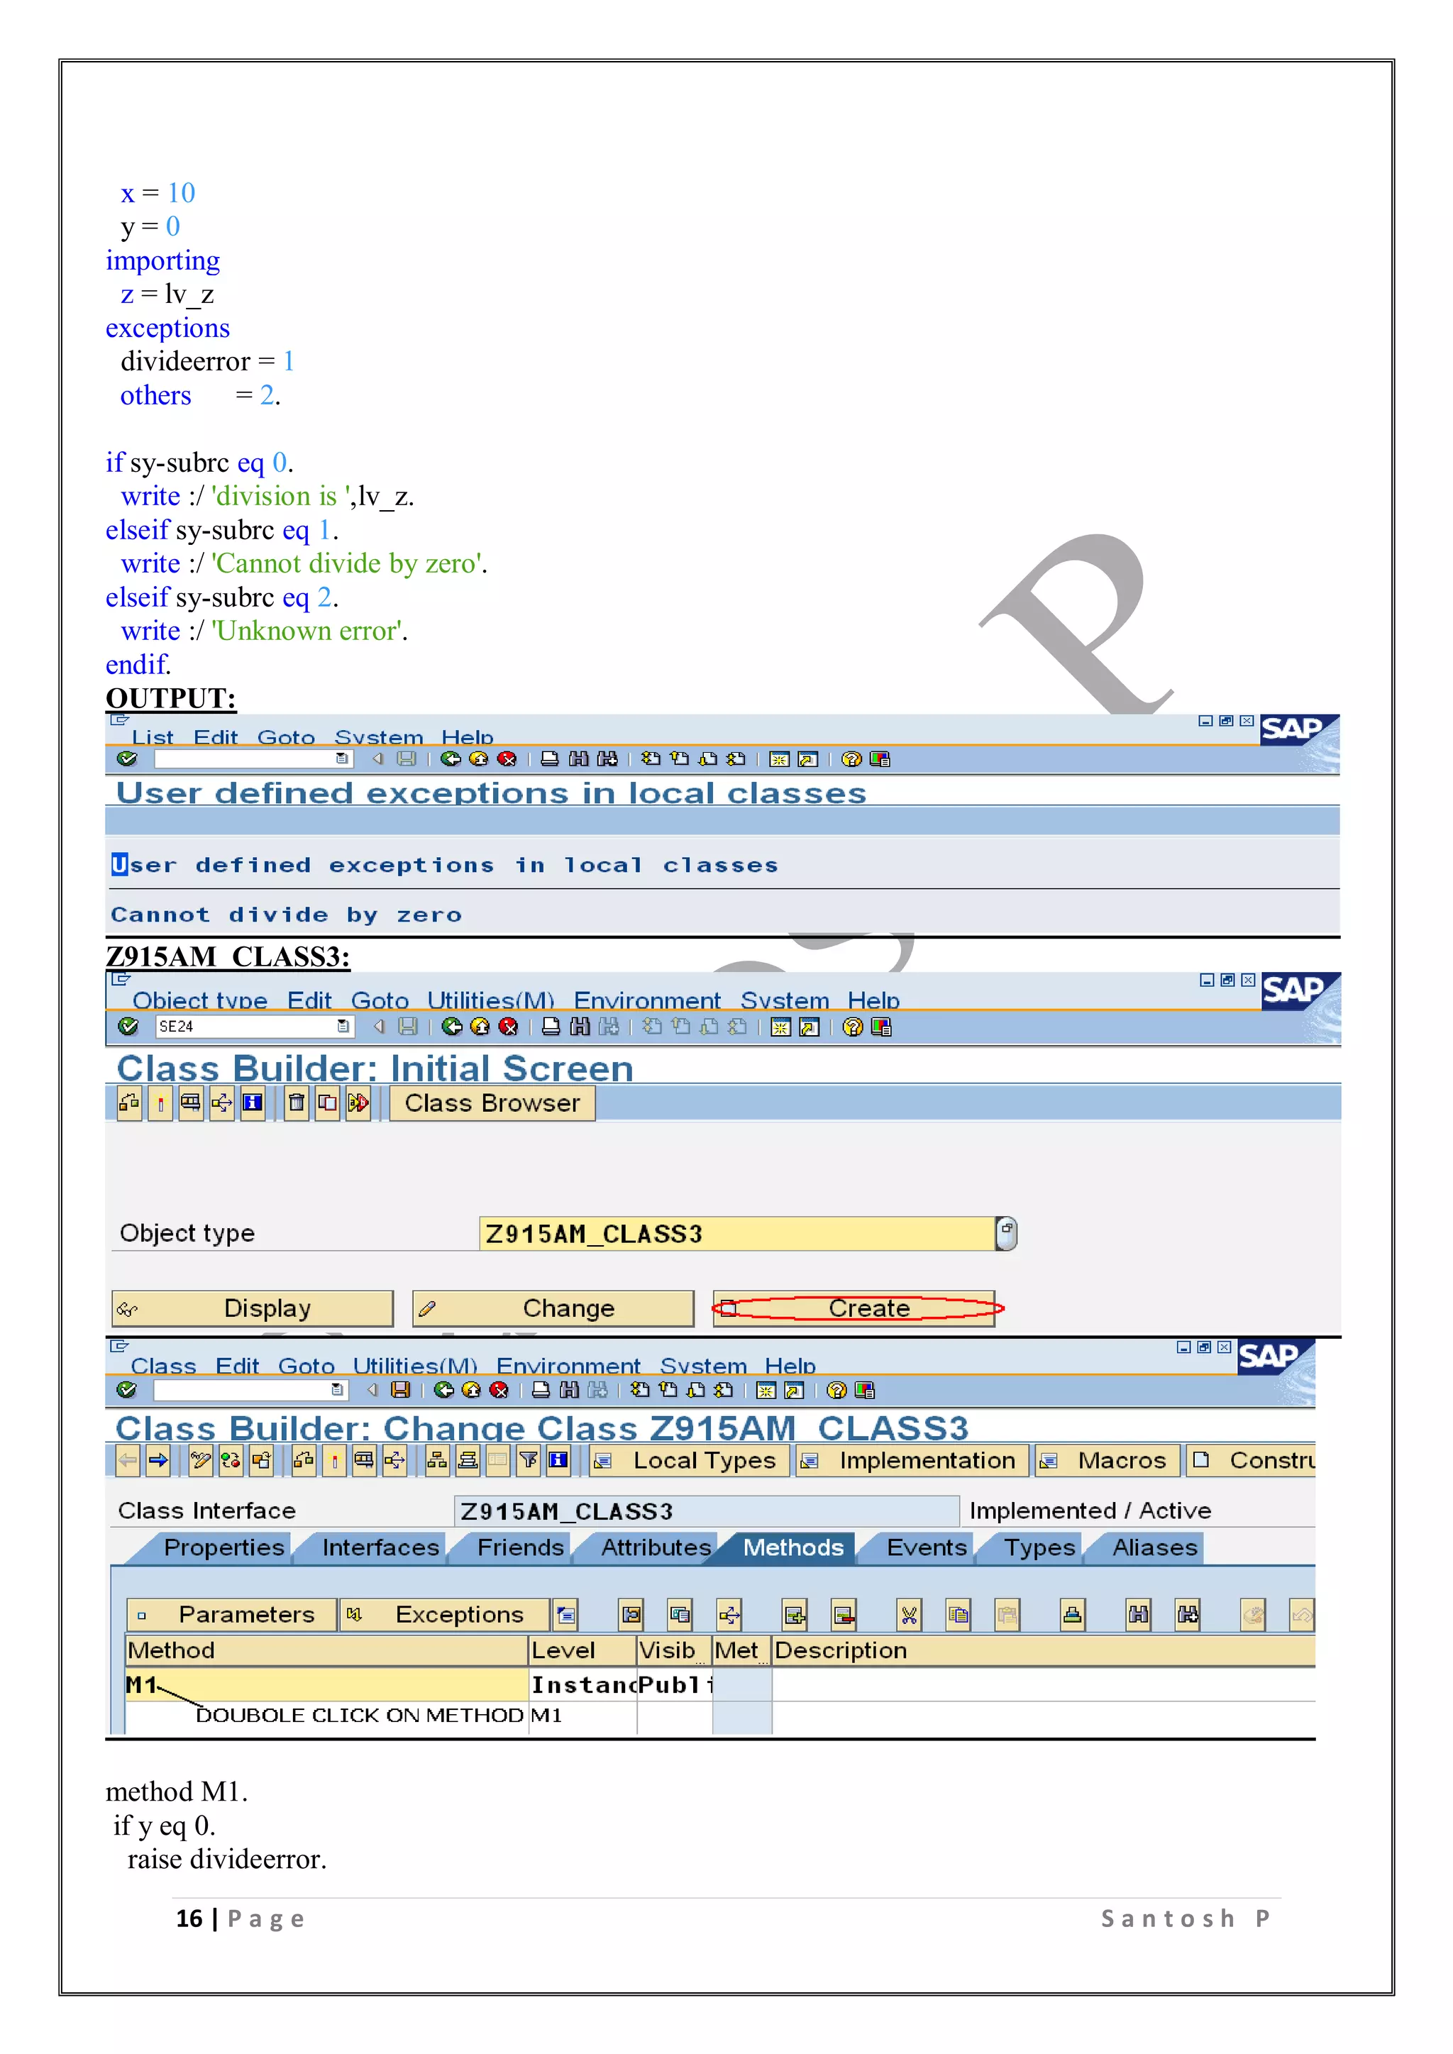Screen dimensions: 1453x2054
Task: Open the Goto menu in the output window
Action: 285,738
